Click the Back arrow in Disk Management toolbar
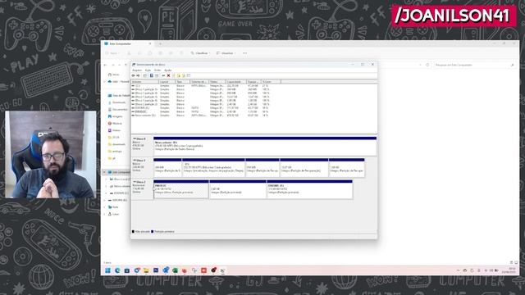Viewport: 525px width, 295px height. click(133, 75)
